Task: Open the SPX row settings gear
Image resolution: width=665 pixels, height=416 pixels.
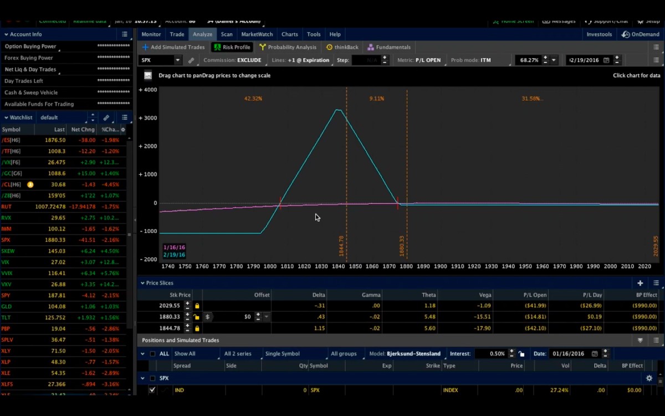Action: [x=649, y=378]
